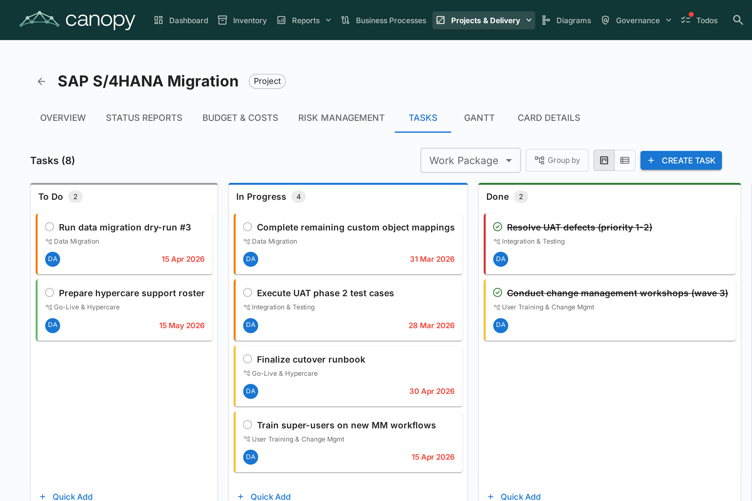Mark 'Run data migration dry-run #3' complete

[50, 227]
